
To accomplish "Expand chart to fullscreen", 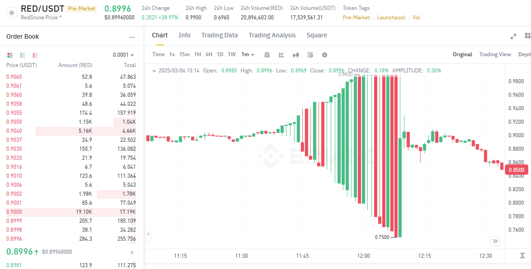I will coord(513,36).
